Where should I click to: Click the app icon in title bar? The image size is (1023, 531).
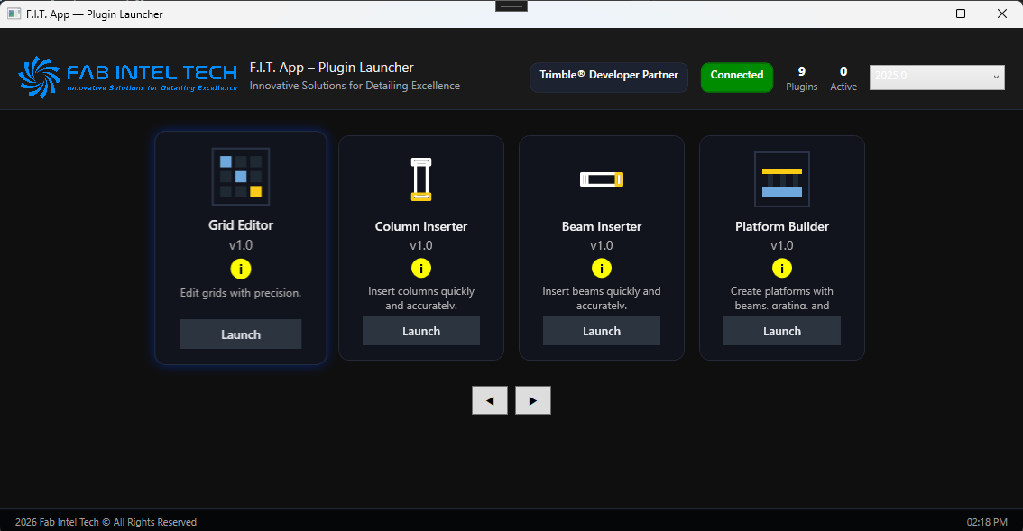point(14,14)
